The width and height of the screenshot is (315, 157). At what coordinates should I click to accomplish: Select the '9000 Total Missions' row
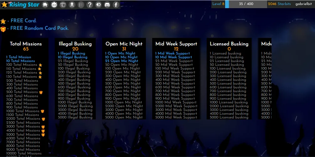[x=23, y=149]
